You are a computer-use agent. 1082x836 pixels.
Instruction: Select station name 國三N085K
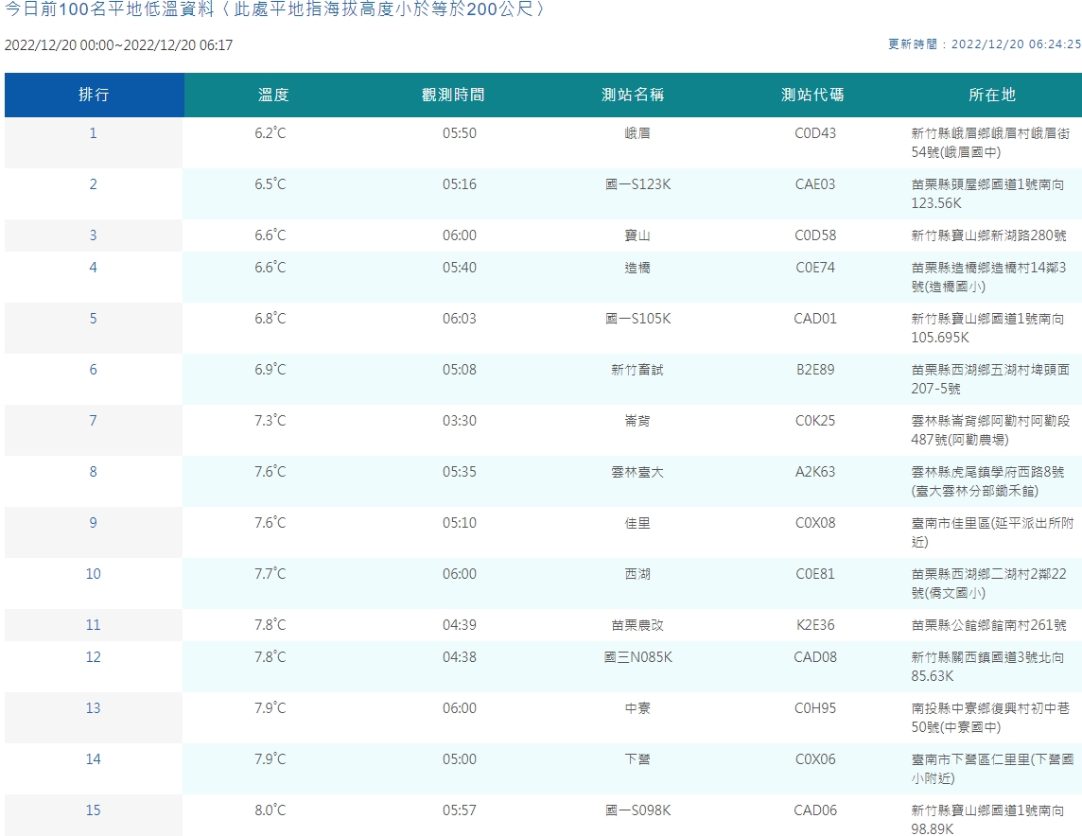click(x=637, y=657)
